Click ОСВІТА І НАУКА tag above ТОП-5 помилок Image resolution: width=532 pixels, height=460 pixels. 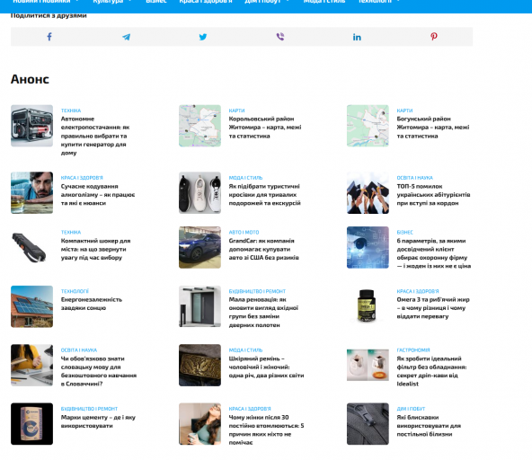coord(414,178)
